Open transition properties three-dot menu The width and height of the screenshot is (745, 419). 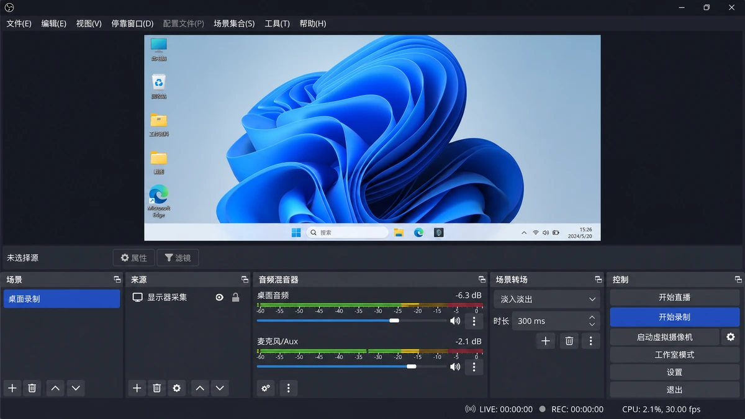coord(591,341)
